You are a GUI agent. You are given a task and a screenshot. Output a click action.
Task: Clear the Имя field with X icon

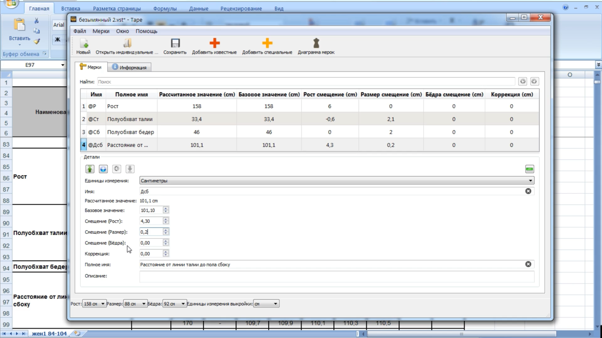[x=528, y=191]
